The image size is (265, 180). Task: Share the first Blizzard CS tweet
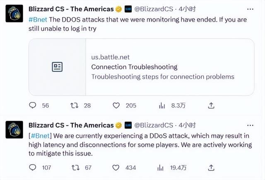pyautogui.click(x=211, y=106)
